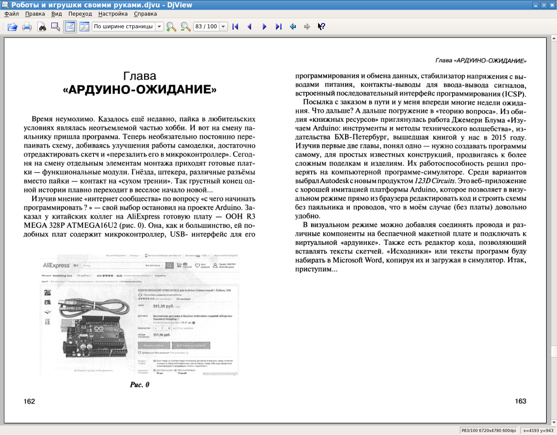Open the Переход menu
The width and height of the screenshot is (557, 435).
click(80, 14)
